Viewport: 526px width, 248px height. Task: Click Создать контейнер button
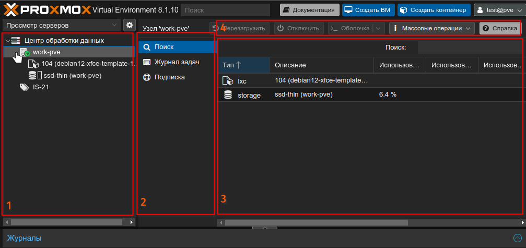pyautogui.click(x=434, y=10)
